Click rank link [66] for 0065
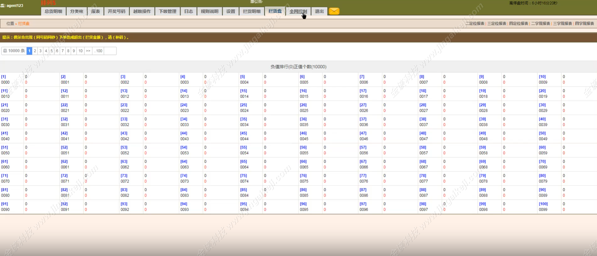 (303, 162)
